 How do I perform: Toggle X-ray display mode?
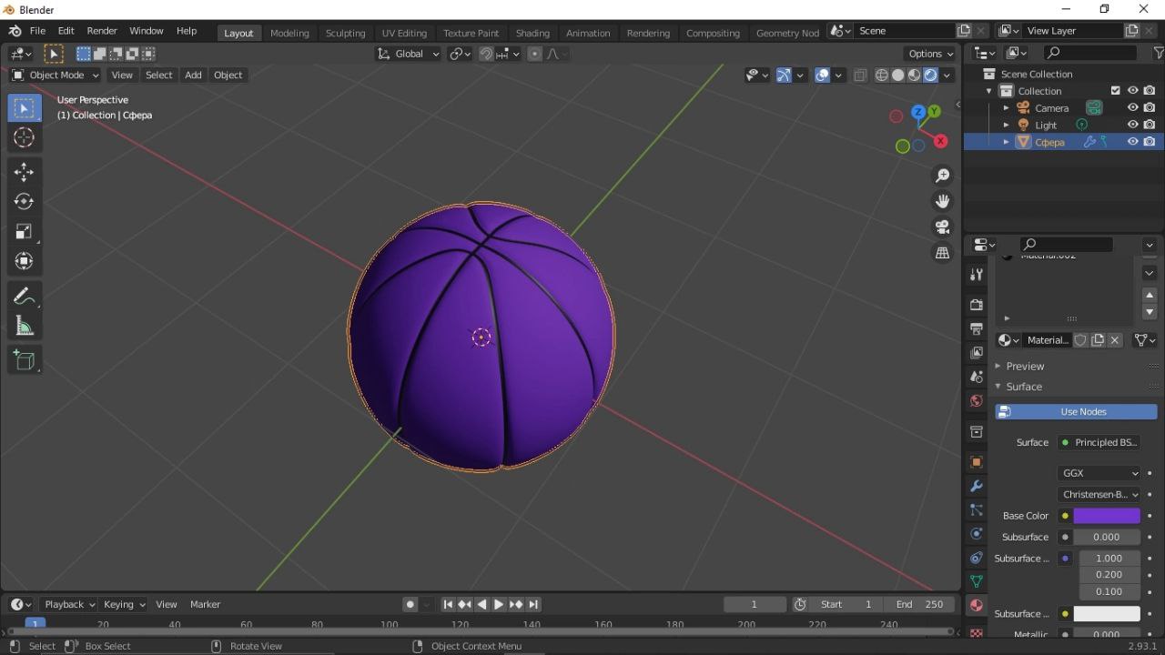(x=860, y=76)
